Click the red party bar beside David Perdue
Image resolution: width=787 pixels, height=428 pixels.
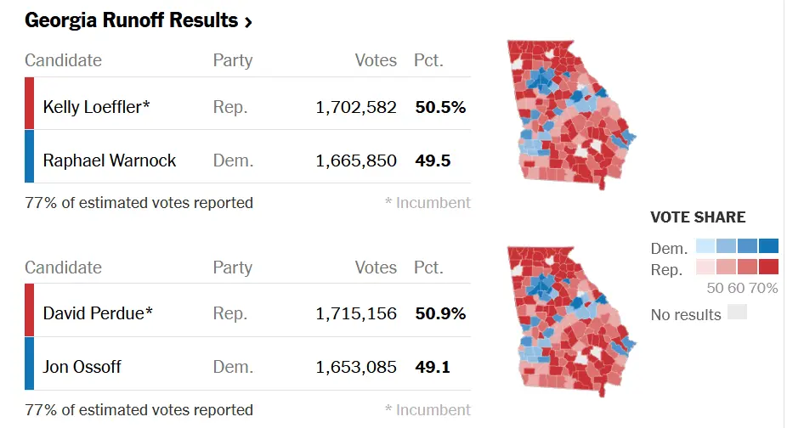(x=30, y=310)
